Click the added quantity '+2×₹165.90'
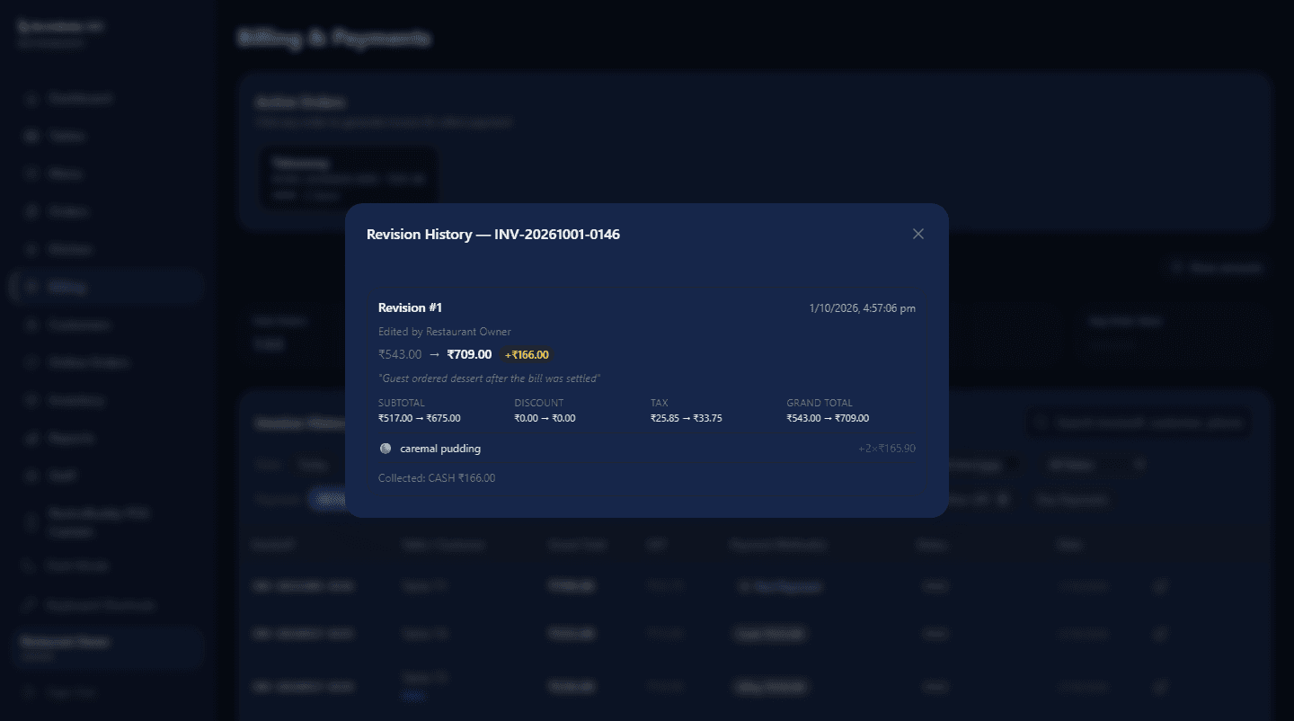 click(x=887, y=449)
